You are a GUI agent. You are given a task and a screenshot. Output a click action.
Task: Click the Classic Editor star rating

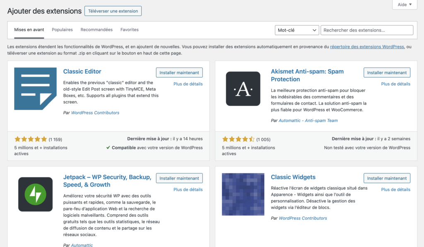31,139
